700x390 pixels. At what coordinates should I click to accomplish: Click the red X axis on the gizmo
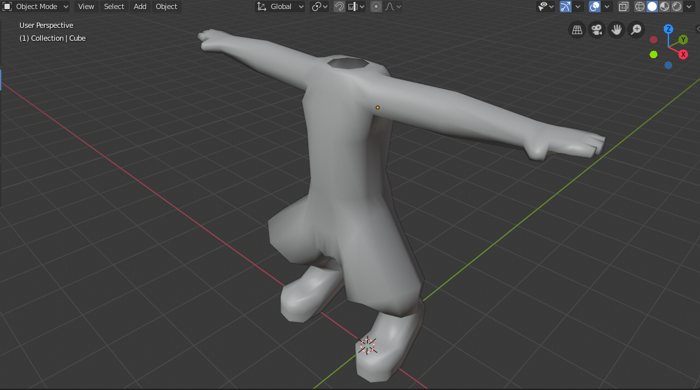point(683,54)
